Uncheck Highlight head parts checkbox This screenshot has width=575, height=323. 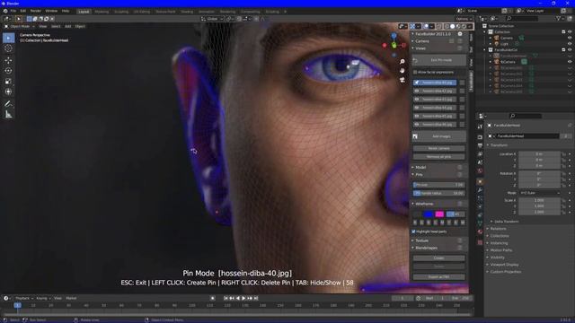coord(413,231)
